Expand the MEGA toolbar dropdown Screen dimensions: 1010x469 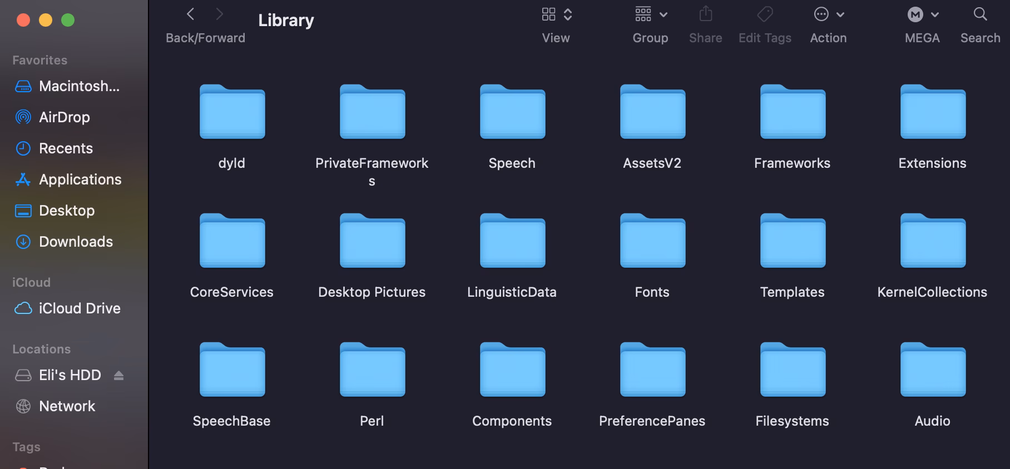coord(922,15)
